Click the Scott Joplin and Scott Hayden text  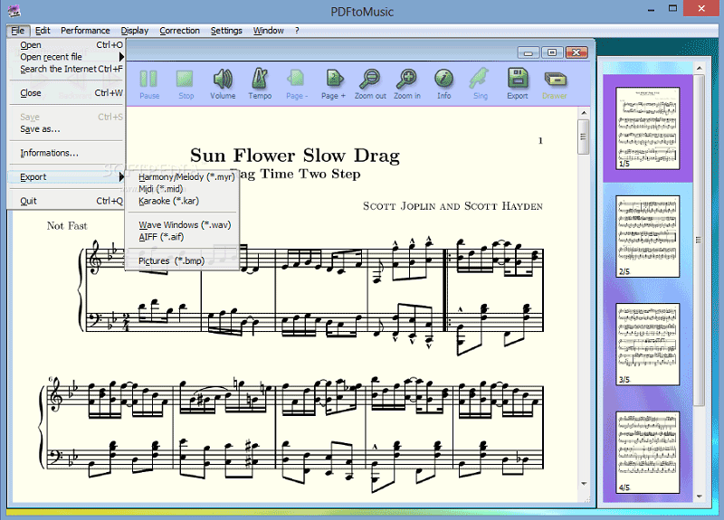[452, 206]
